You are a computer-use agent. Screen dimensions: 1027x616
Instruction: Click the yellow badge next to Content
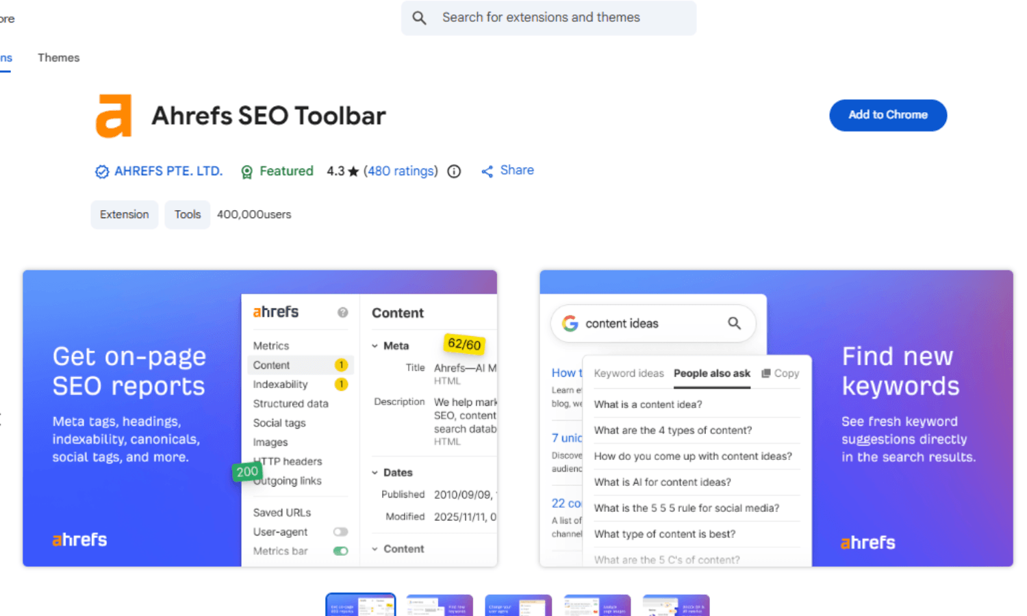coord(341,365)
